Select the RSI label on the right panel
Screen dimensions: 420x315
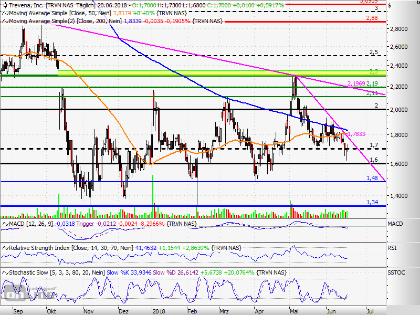(x=392, y=247)
